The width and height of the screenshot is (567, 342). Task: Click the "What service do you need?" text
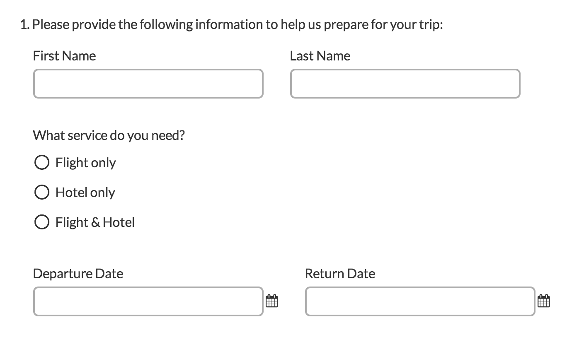click(x=109, y=135)
